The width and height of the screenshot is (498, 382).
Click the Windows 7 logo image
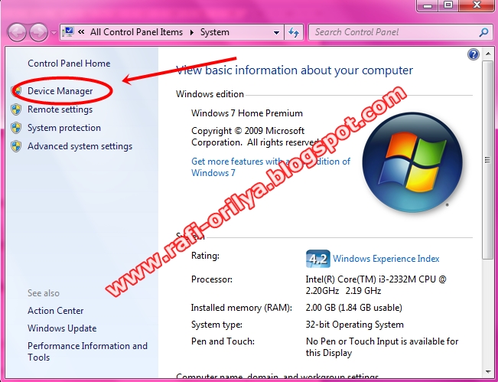(412, 162)
